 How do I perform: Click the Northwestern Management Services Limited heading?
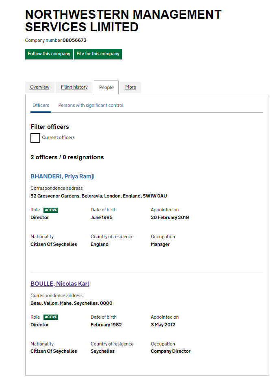[123, 21]
